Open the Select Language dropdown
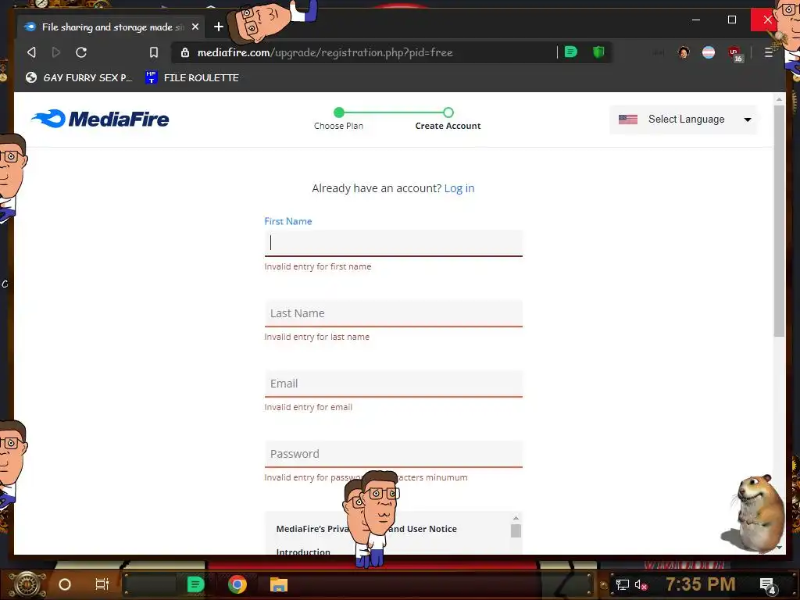 (684, 120)
